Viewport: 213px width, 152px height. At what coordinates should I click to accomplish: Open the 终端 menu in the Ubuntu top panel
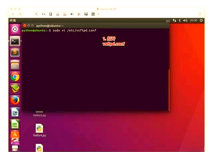(x=13, y=21)
